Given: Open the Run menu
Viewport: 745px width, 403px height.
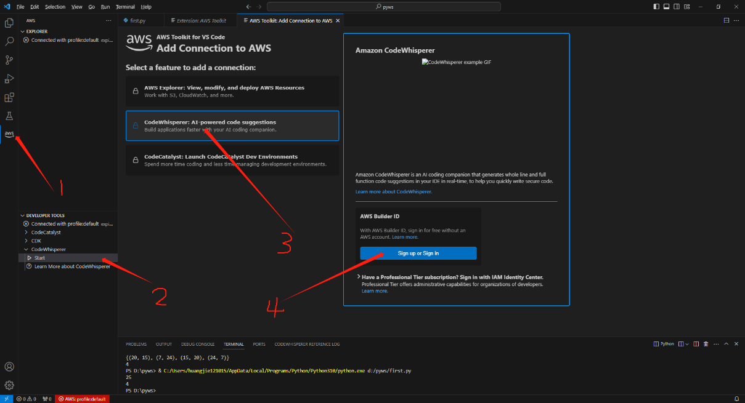Looking at the screenshot, I should tap(105, 7).
